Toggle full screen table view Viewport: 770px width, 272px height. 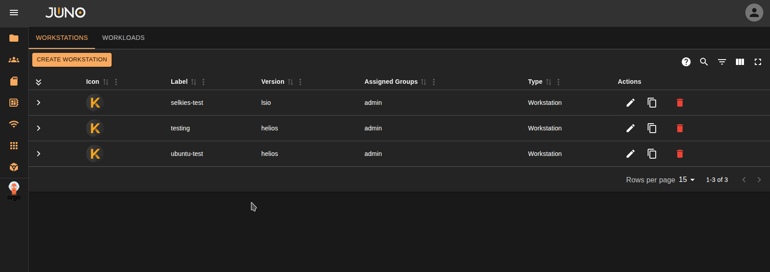757,62
